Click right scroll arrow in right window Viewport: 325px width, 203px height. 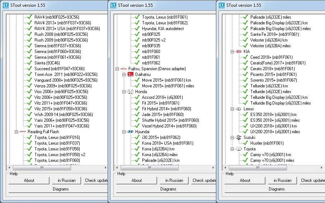(322, 168)
